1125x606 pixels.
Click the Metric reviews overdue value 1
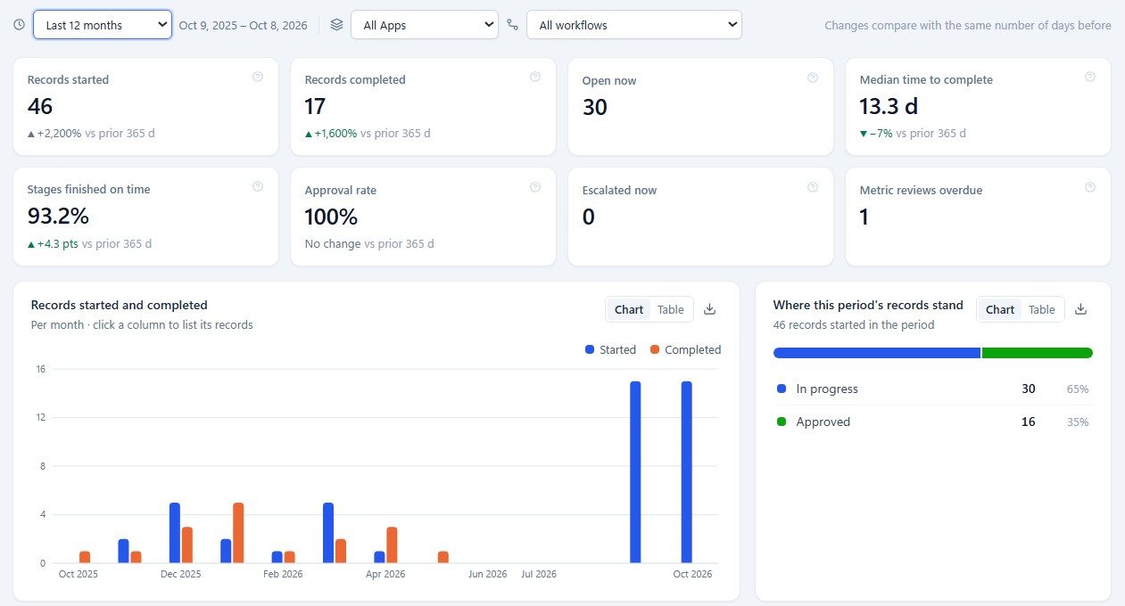[864, 217]
